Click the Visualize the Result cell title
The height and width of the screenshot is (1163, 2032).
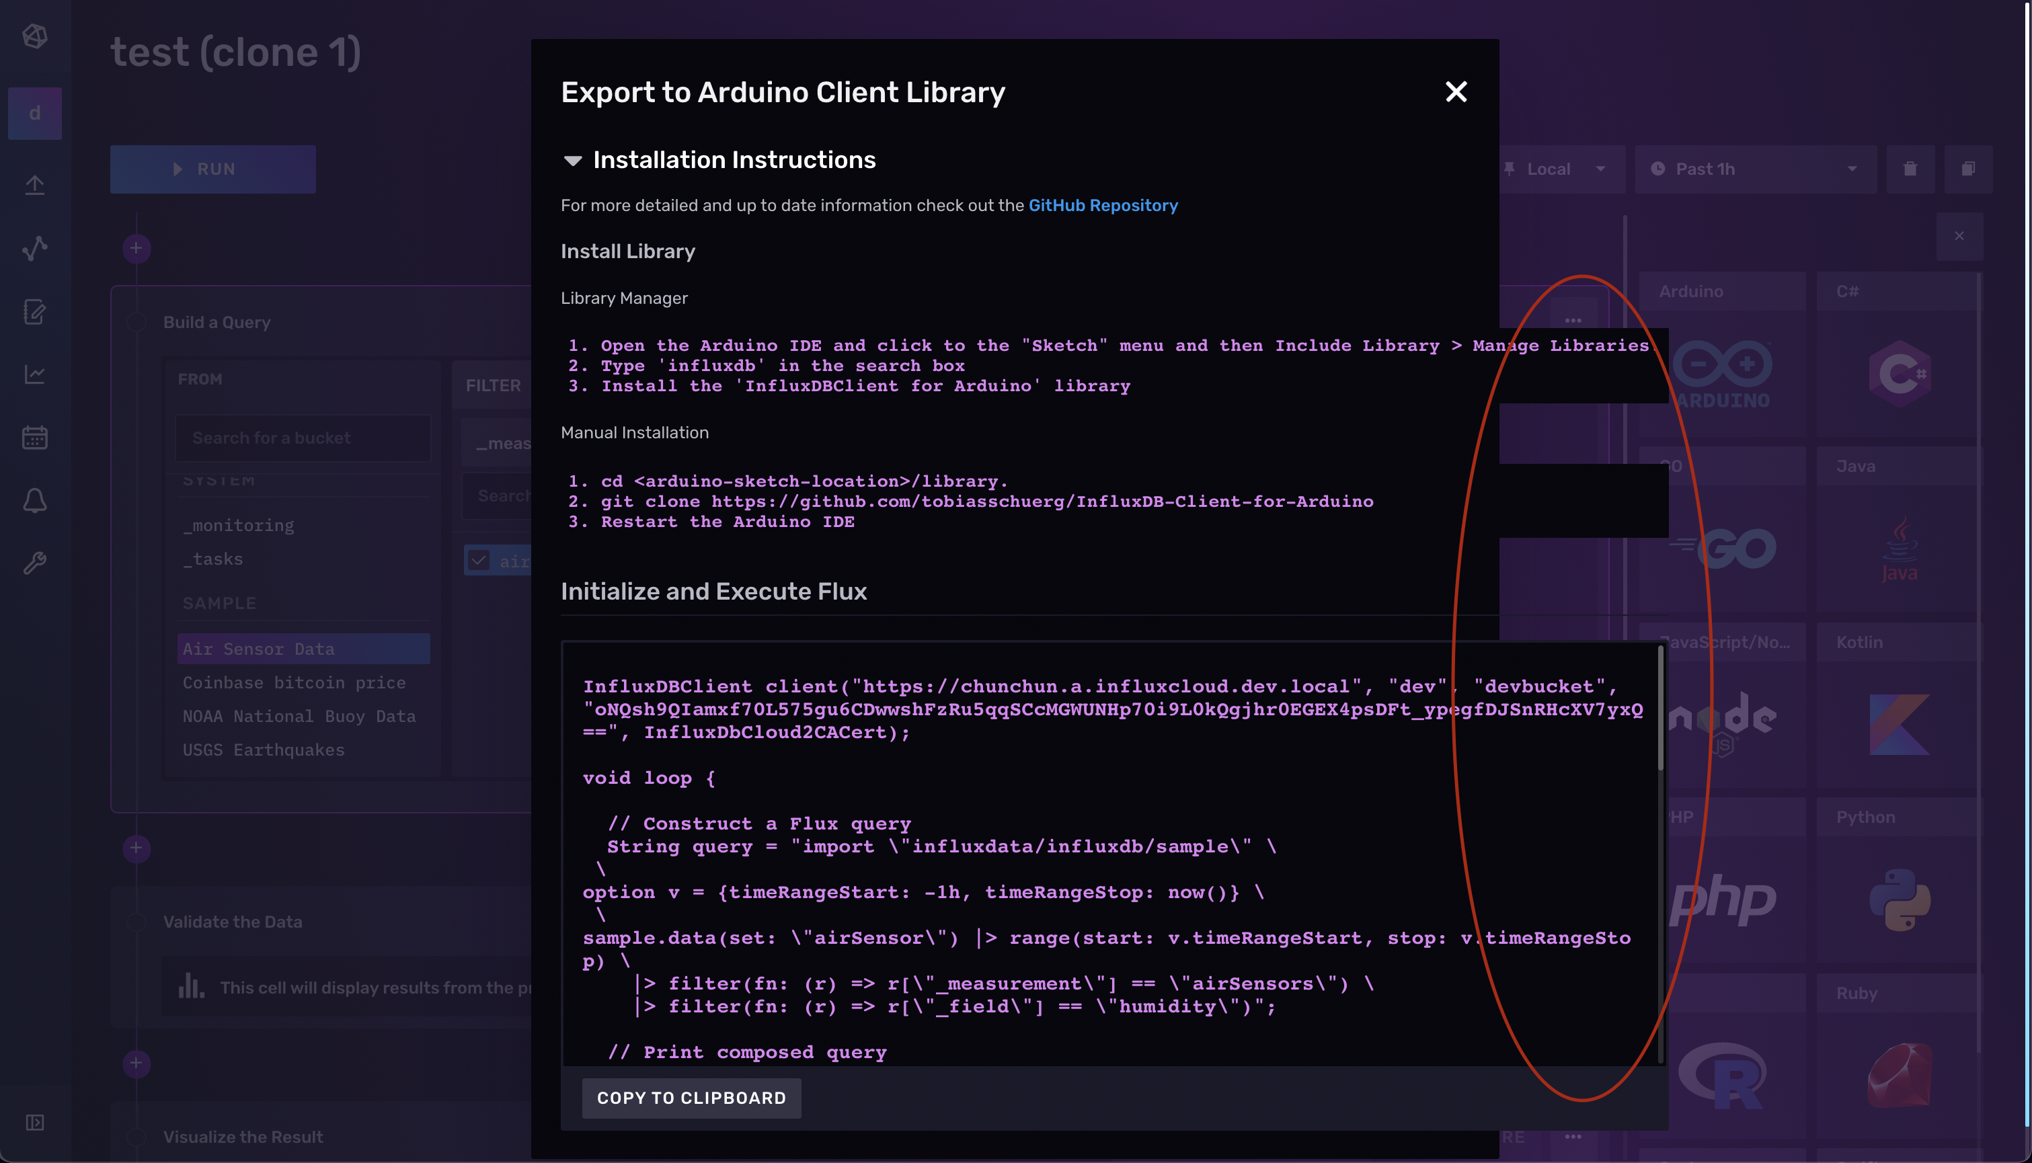pos(243,1137)
